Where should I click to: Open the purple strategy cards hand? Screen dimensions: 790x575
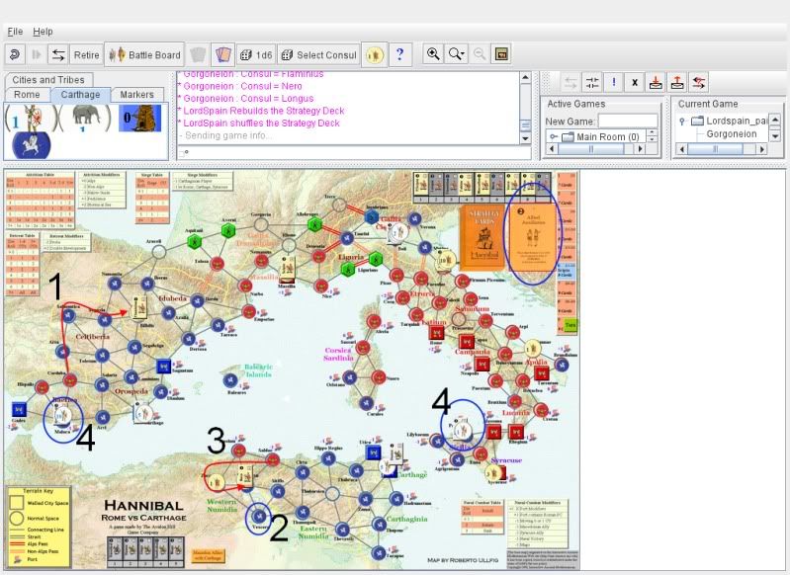[x=223, y=54]
